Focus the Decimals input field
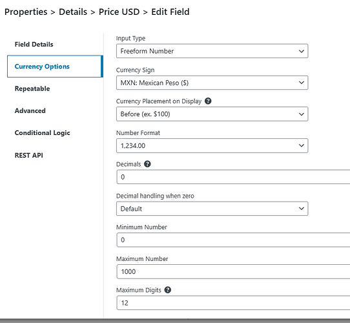 coord(233,177)
